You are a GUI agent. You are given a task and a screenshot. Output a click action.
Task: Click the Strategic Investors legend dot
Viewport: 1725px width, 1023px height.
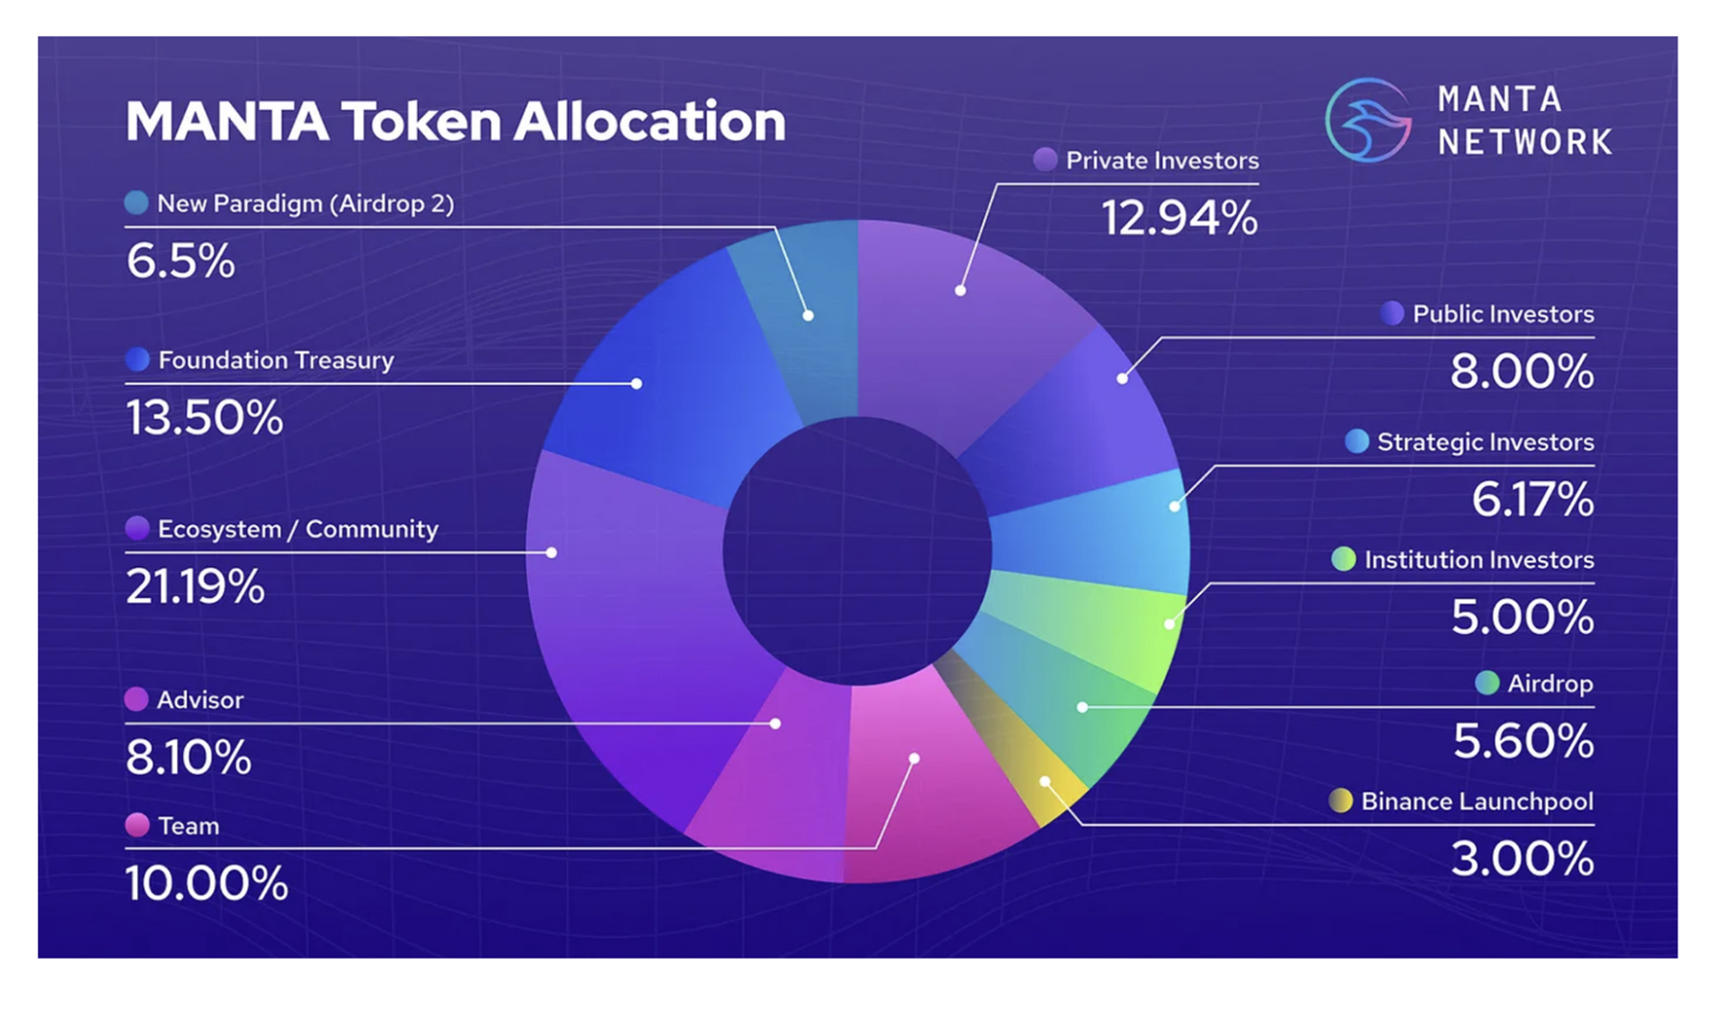pos(1356,442)
